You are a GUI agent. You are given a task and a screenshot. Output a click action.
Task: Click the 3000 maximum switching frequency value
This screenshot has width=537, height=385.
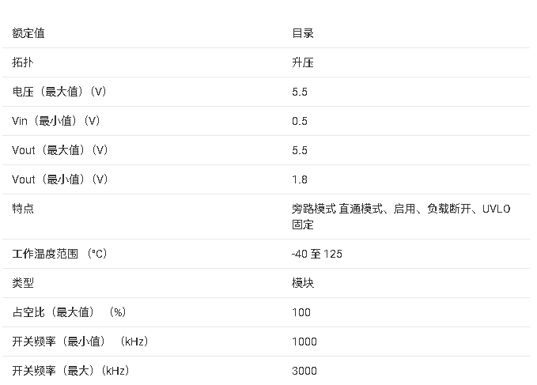click(x=304, y=371)
